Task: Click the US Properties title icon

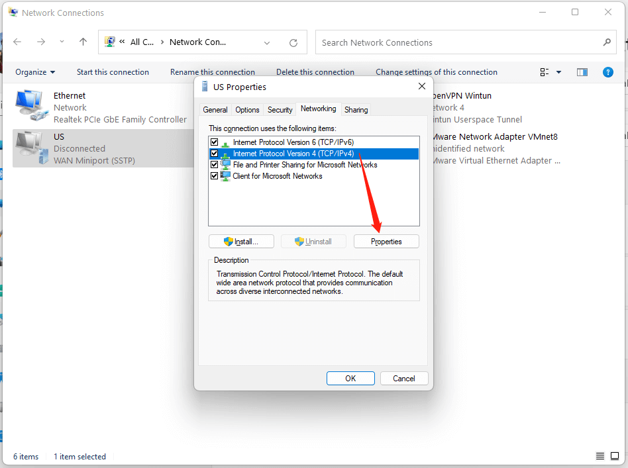Action: (x=205, y=87)
